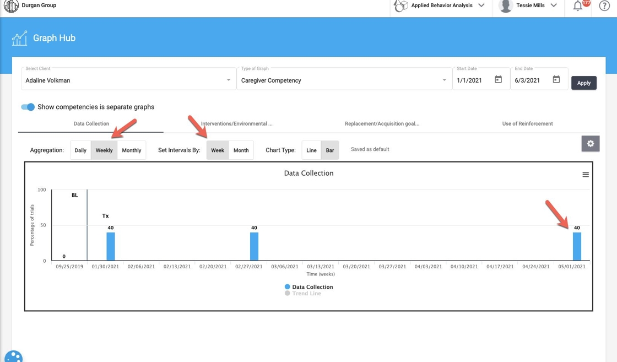Open the End Date calendar picker
Image resolution: width=617 pixels, height=362 pixels.
556,79
